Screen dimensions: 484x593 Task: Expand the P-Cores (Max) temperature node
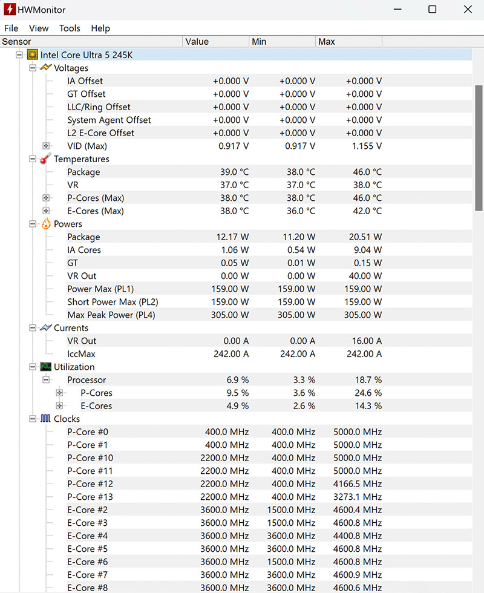pyautogui.click(x=46, y=198)
